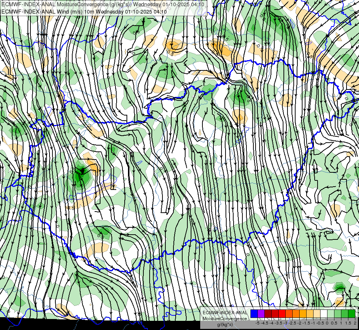
Task: Click the legend value -5
Action: coord(257,323)
